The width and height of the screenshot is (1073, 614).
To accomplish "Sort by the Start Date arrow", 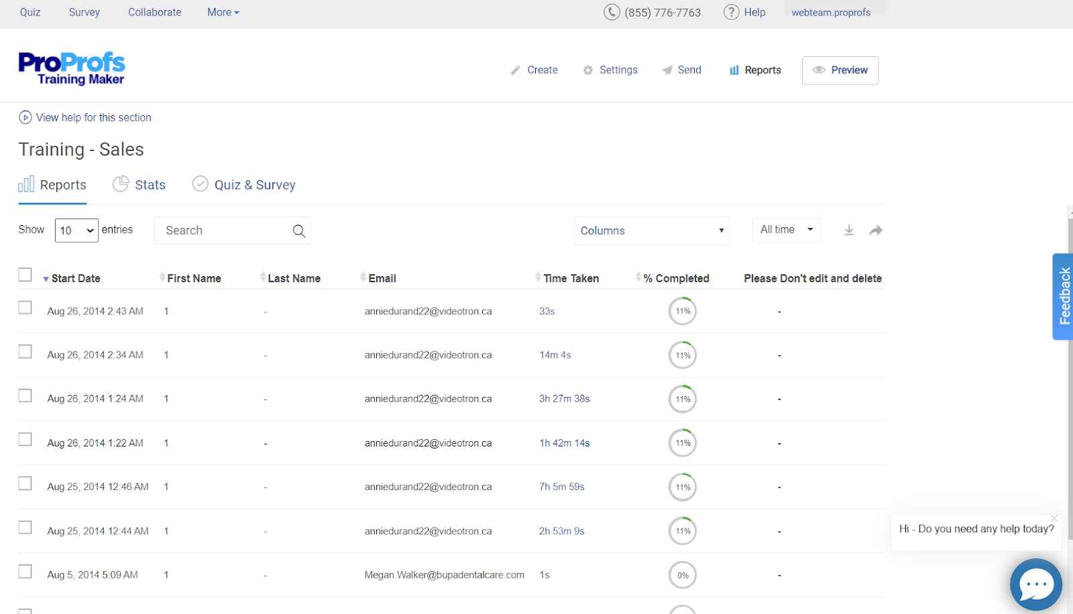I will (x=46, y=279).
